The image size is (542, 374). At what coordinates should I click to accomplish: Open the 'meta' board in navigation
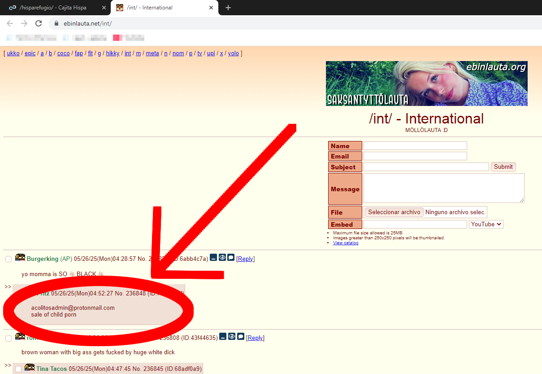(152, 53)
